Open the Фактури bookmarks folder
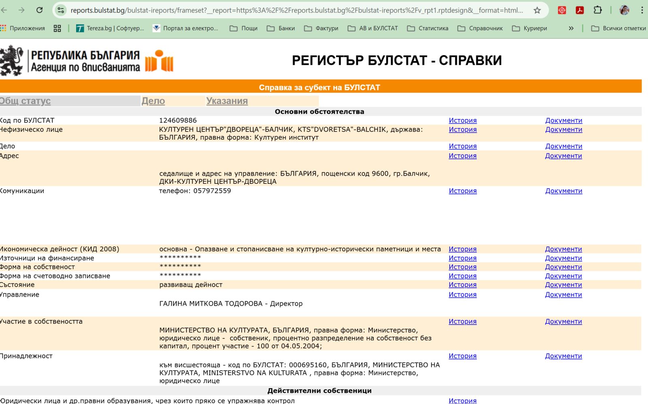Screen dimensions: 648x404 pyautogui.click(x=321, y=28)
